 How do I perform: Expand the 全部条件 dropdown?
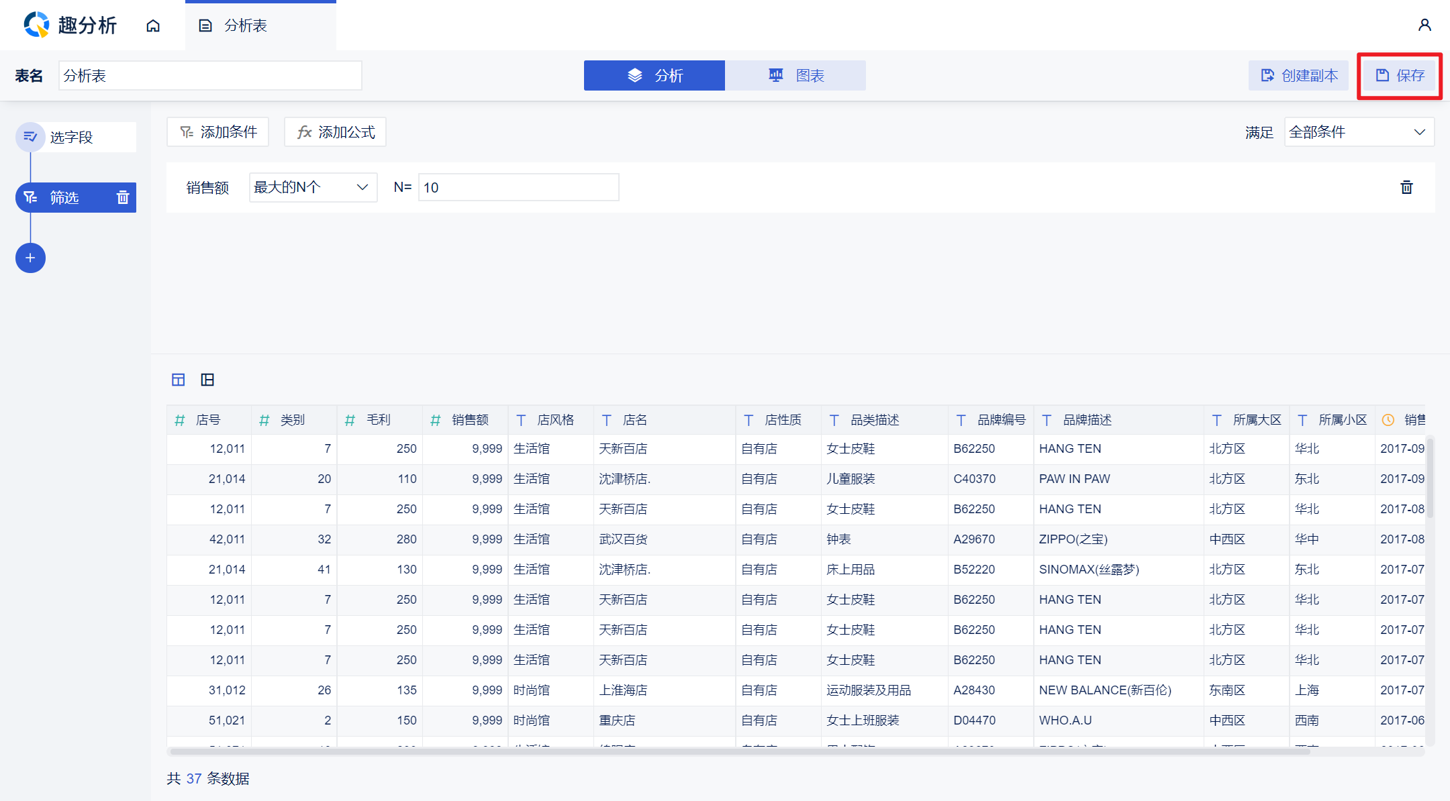1359,132
